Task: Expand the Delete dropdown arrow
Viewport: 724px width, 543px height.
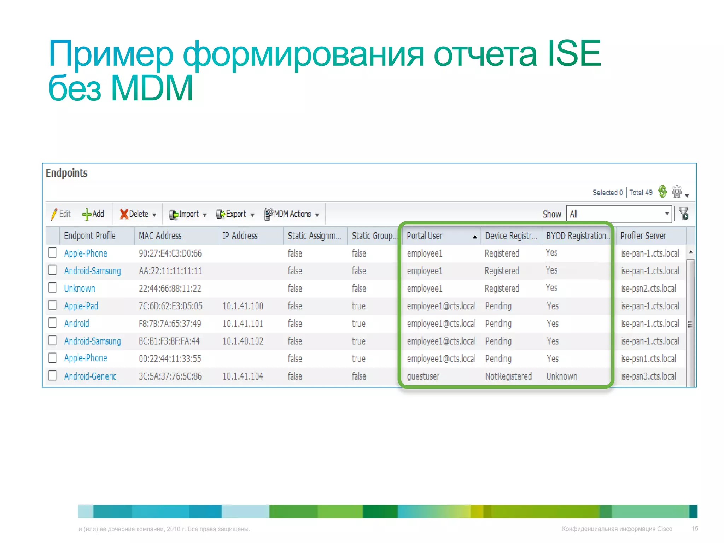Action: (x=154, y=215)
